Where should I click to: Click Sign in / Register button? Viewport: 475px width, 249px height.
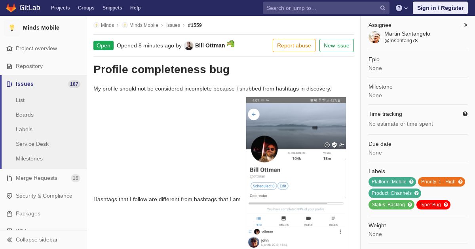coord(440,8)
